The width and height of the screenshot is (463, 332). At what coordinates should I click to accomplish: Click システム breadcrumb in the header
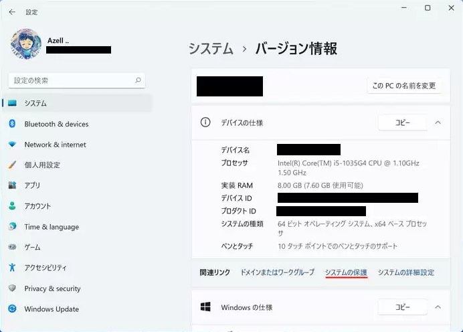pyautogui.click(x=211, y=48)
